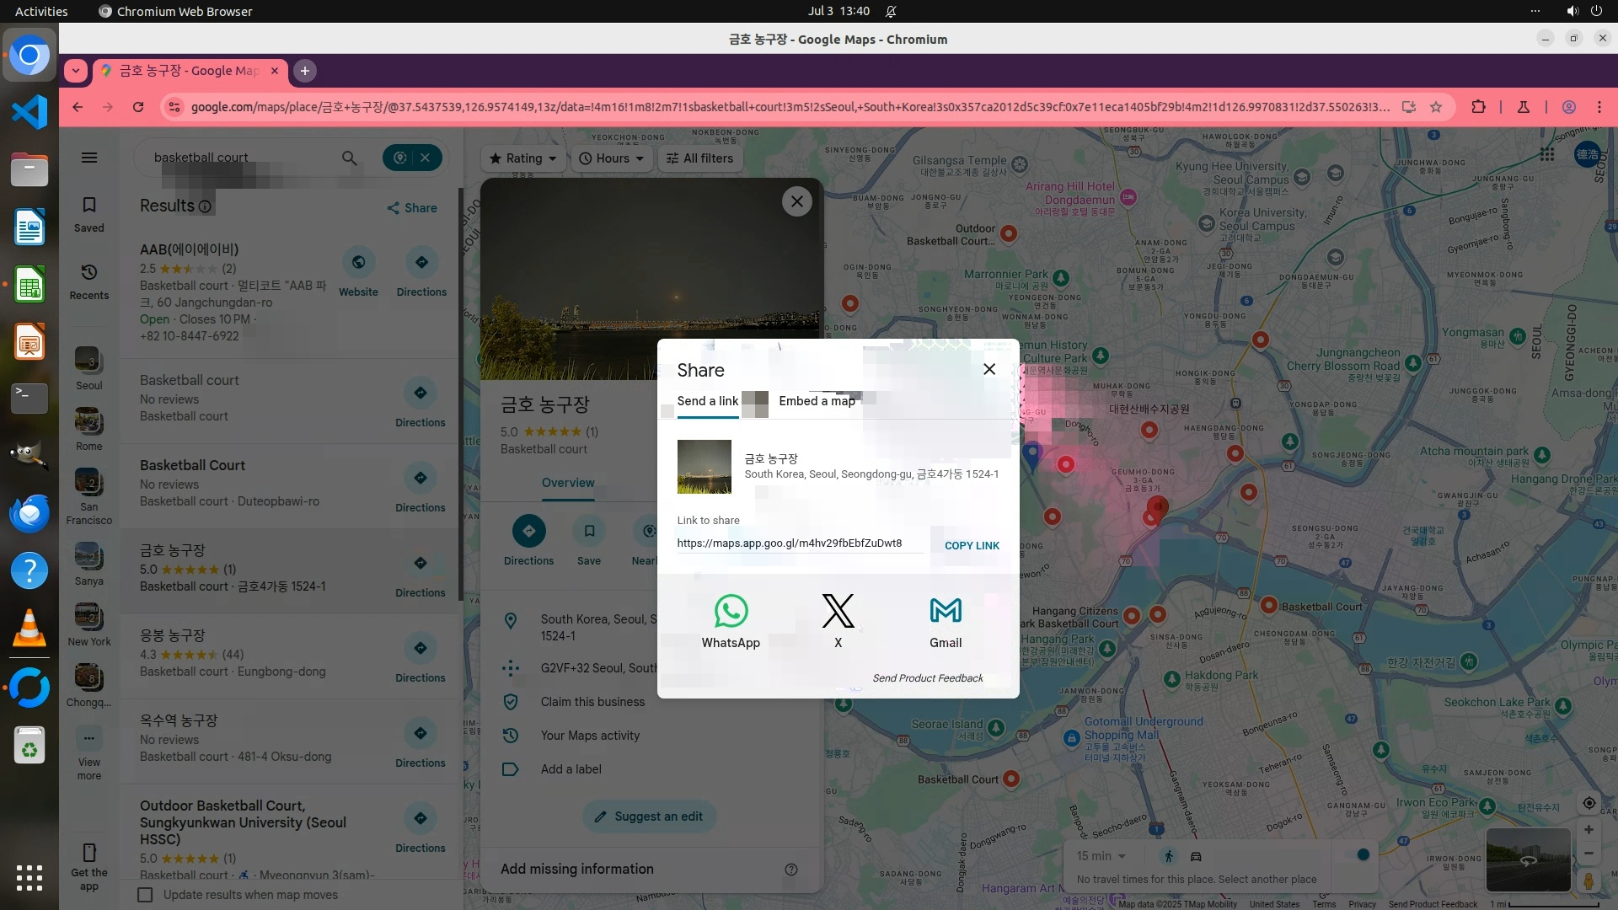Screen dimensions: 1618x910
Task: Open Send Product Feedback link in dialog
Action: coord(927,678)
